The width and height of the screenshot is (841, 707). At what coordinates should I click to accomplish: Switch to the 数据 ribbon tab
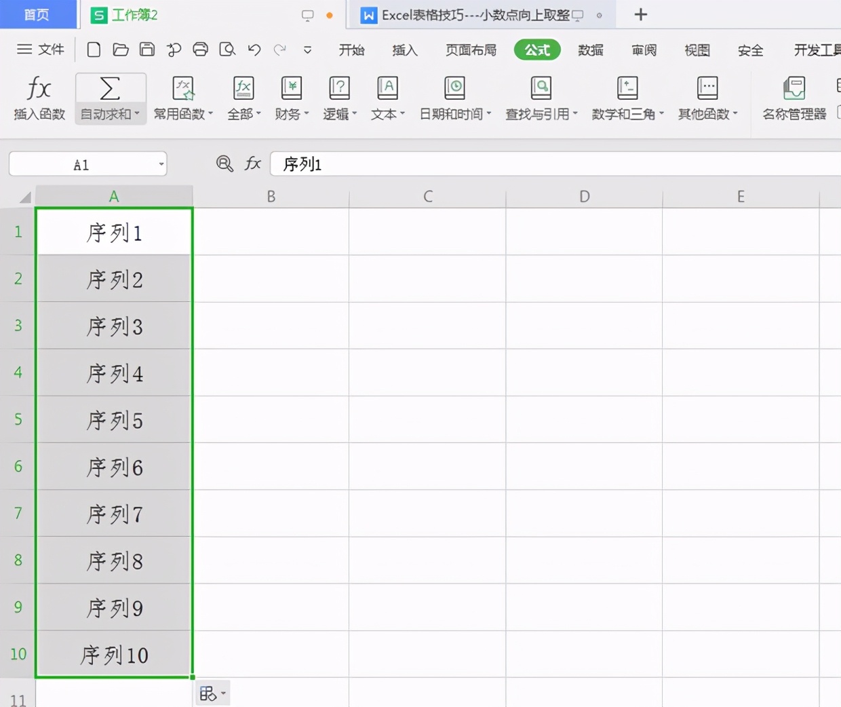point(591,50)
